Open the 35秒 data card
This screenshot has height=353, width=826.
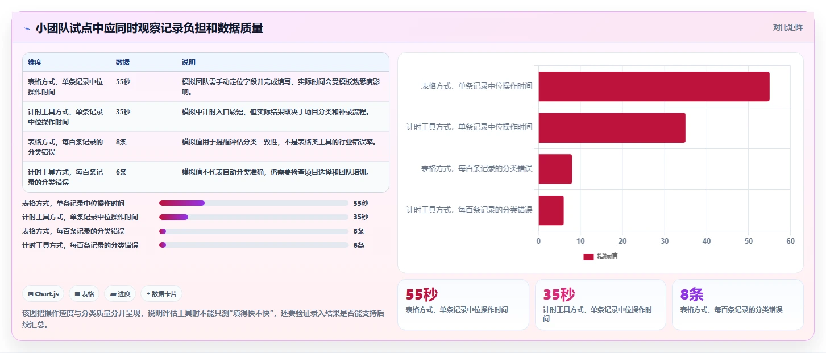(x=600, y=305)
